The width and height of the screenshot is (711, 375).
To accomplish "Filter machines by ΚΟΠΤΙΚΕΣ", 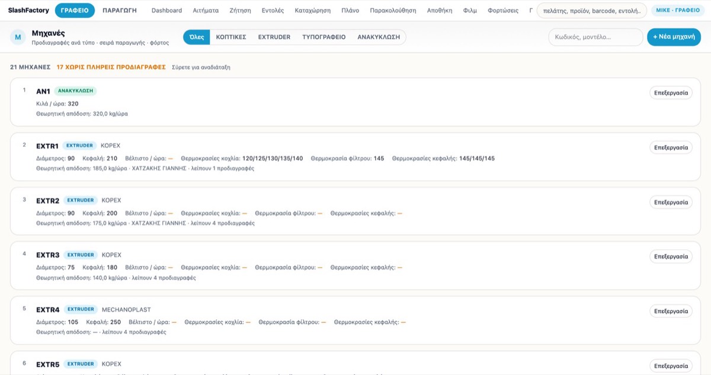I will 231,37.
